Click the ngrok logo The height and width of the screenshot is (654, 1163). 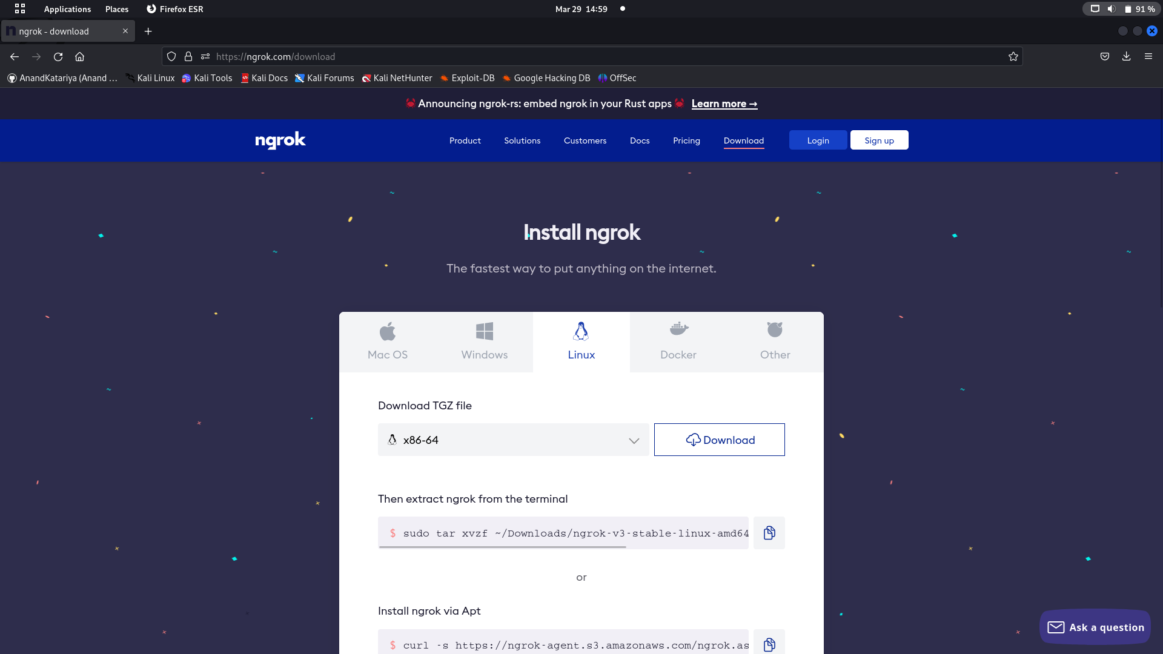280,140
